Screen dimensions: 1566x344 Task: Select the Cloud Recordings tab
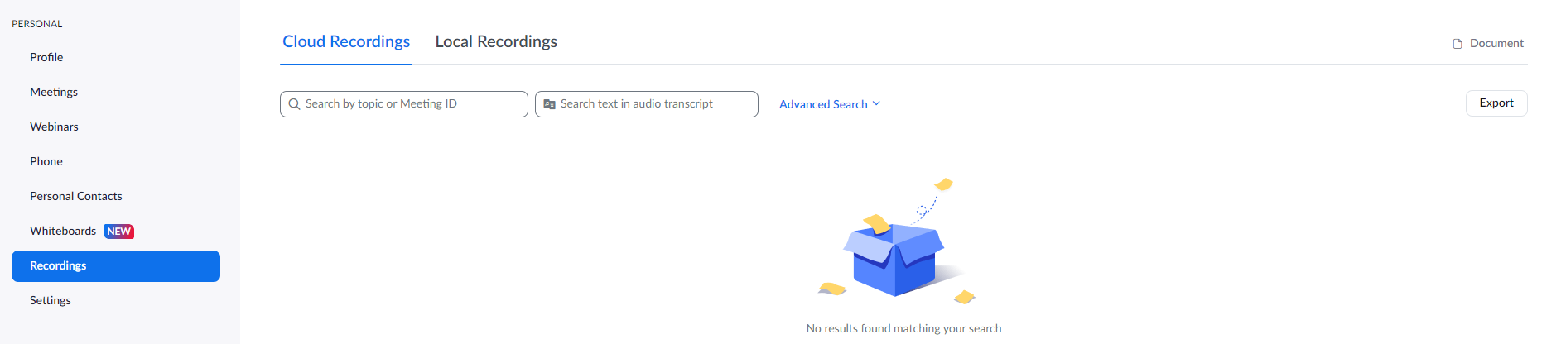point(346,41)
